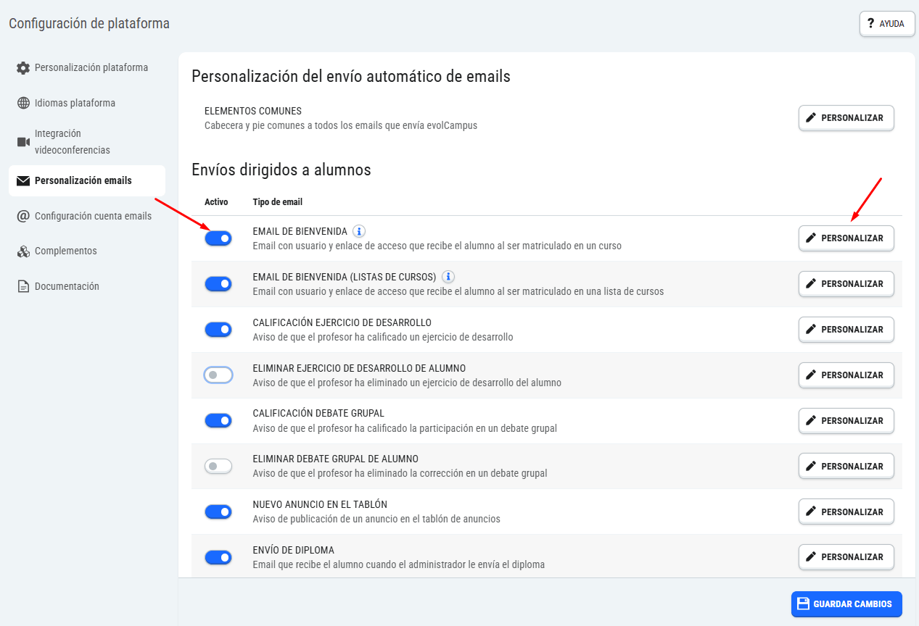919x626 pixels.
Task: Click GUARDAR CAMBIOS button
Action: [x=846, y=604]
